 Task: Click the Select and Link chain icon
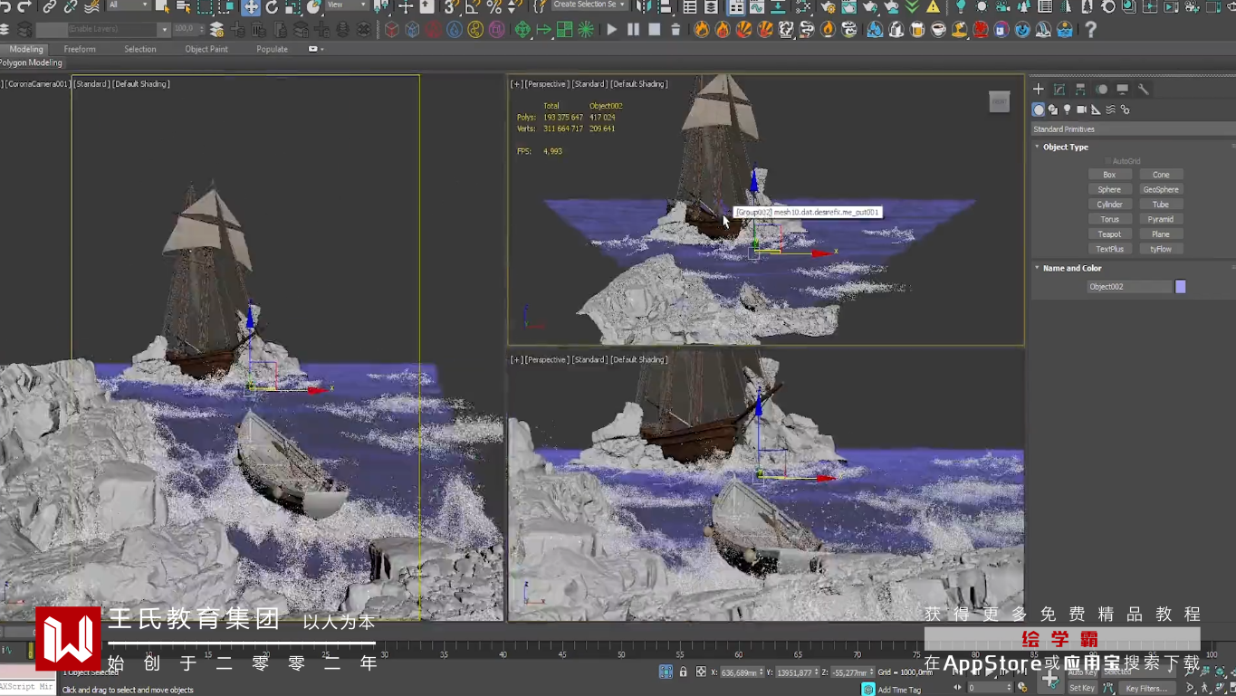point(50,7)
